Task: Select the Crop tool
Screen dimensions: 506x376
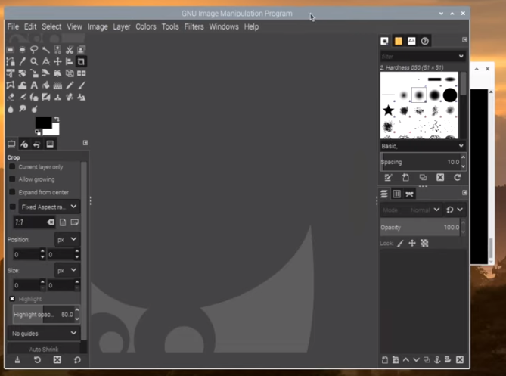Action: (x=81, y=61)
